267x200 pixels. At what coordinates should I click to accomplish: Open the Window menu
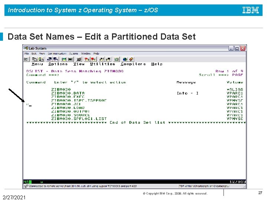click(x=86, y=53)
